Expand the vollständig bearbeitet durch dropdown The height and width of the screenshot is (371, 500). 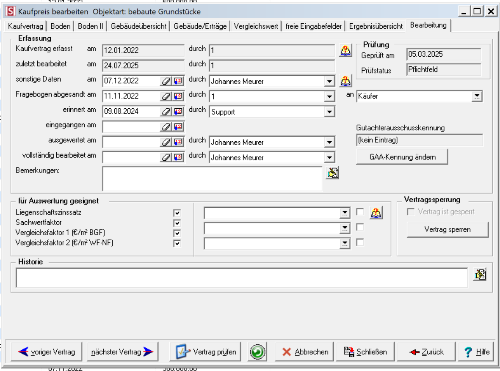tap(329, 157)
